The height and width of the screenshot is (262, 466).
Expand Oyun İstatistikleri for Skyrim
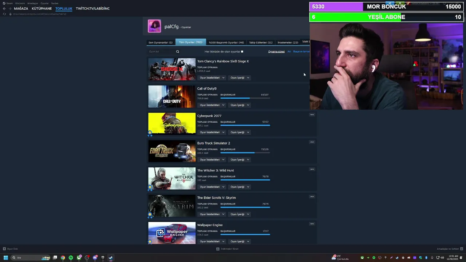212,214
